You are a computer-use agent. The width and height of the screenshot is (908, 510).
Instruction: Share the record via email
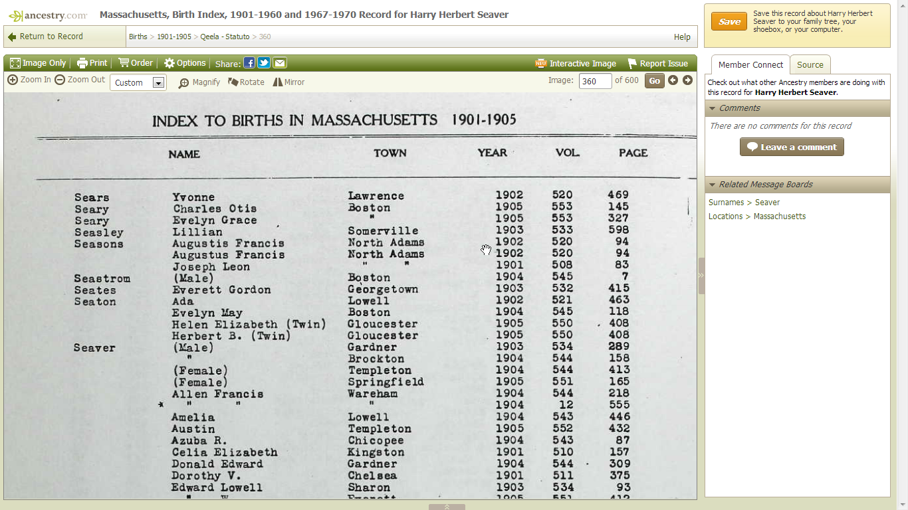280,62
